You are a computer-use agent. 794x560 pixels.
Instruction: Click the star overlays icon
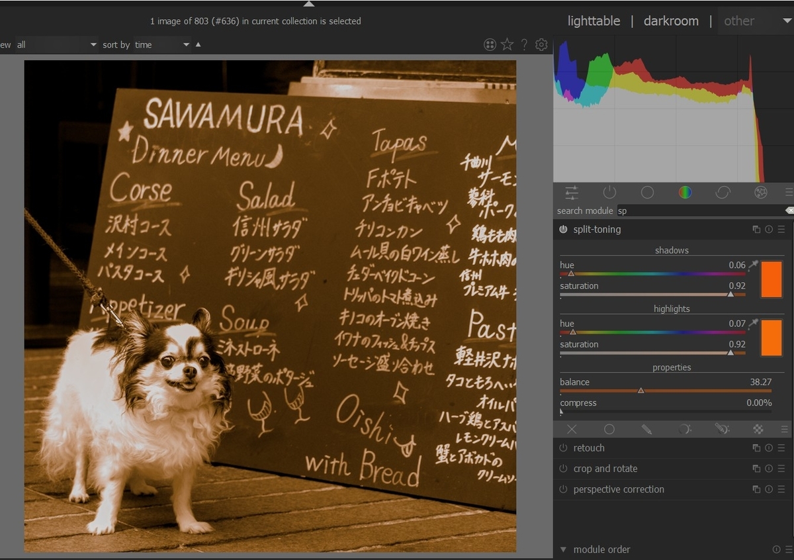point(507,44)
